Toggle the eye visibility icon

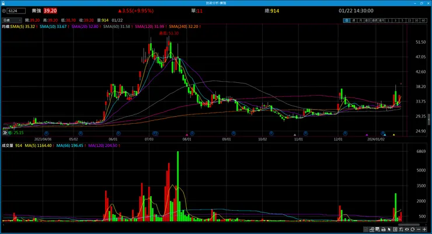coord(407,229)
